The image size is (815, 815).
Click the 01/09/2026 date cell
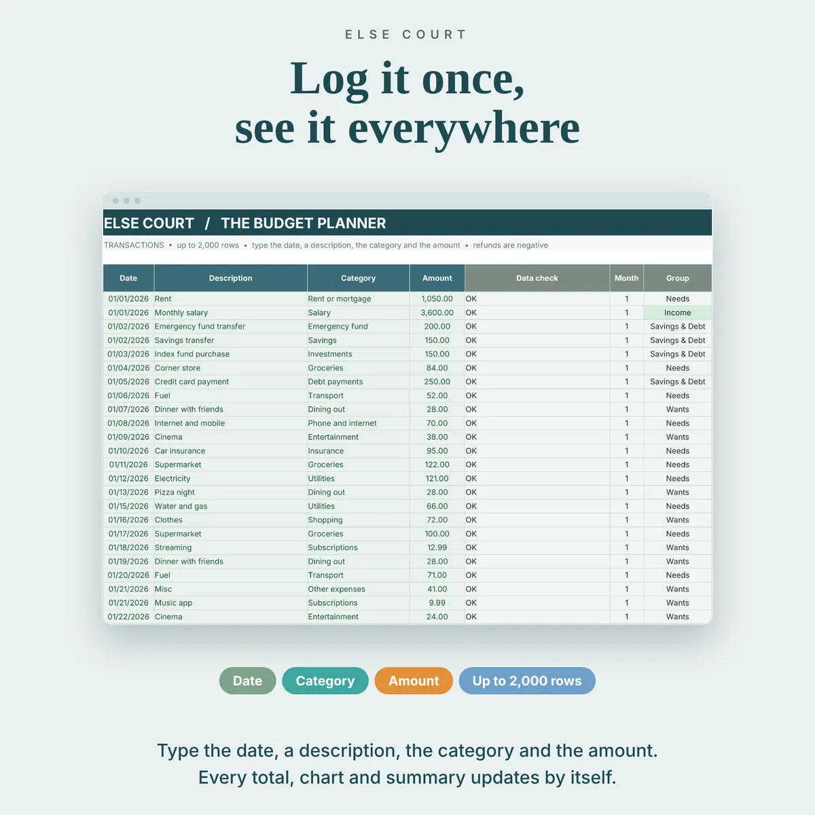128,437
